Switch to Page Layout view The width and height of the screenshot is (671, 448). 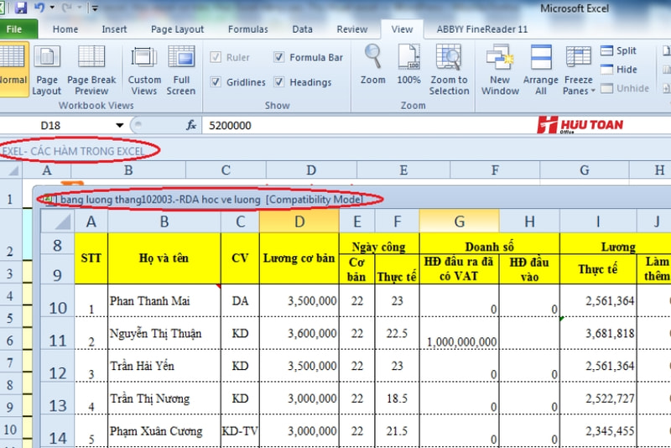(x=46, y=70)
